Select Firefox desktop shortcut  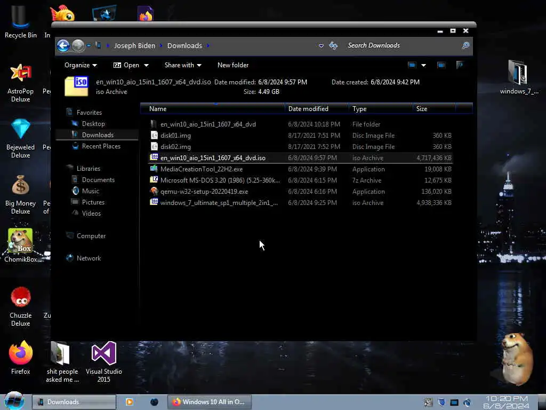tap(21, 358)
